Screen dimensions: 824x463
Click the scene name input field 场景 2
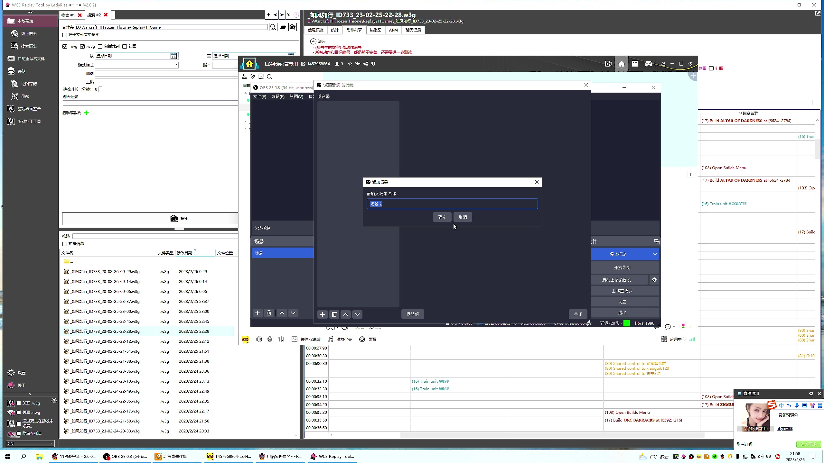pos(452,204)
